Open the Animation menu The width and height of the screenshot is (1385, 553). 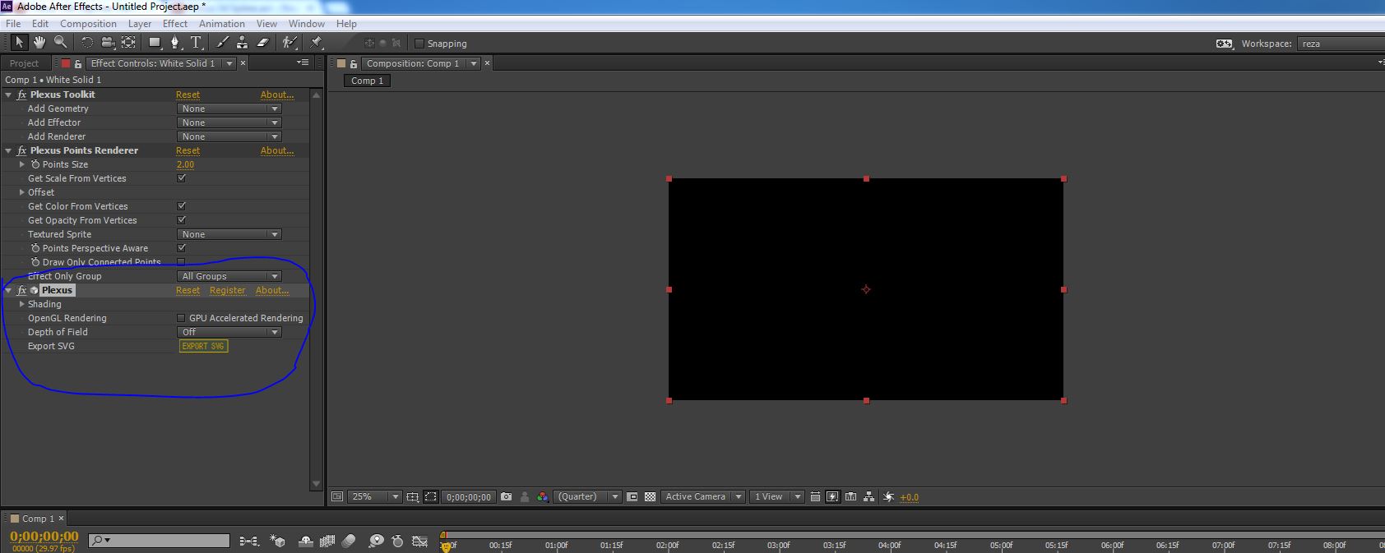(x=222, y=24)
